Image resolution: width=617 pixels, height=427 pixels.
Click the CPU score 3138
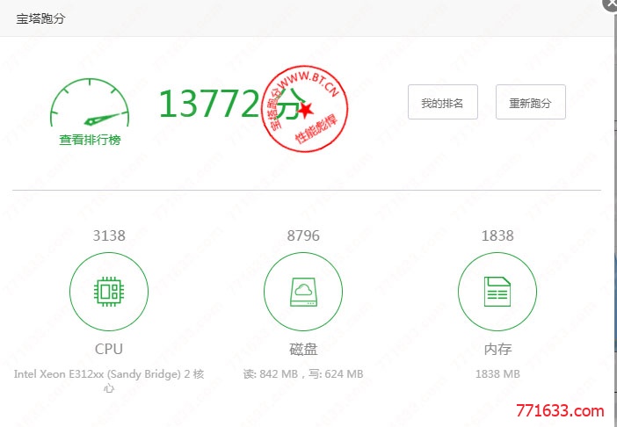(109, 235)
